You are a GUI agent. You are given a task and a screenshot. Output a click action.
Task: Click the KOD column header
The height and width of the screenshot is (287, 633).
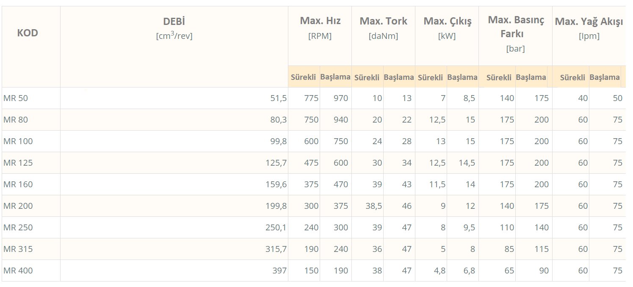point(28,33)
